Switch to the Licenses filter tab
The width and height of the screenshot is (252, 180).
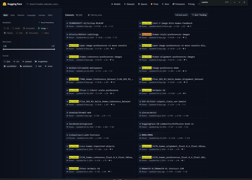(42, 15)
